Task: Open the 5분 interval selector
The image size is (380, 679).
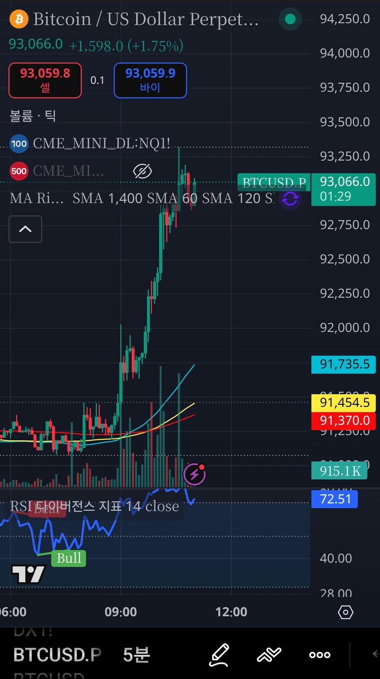Action: 136,655
